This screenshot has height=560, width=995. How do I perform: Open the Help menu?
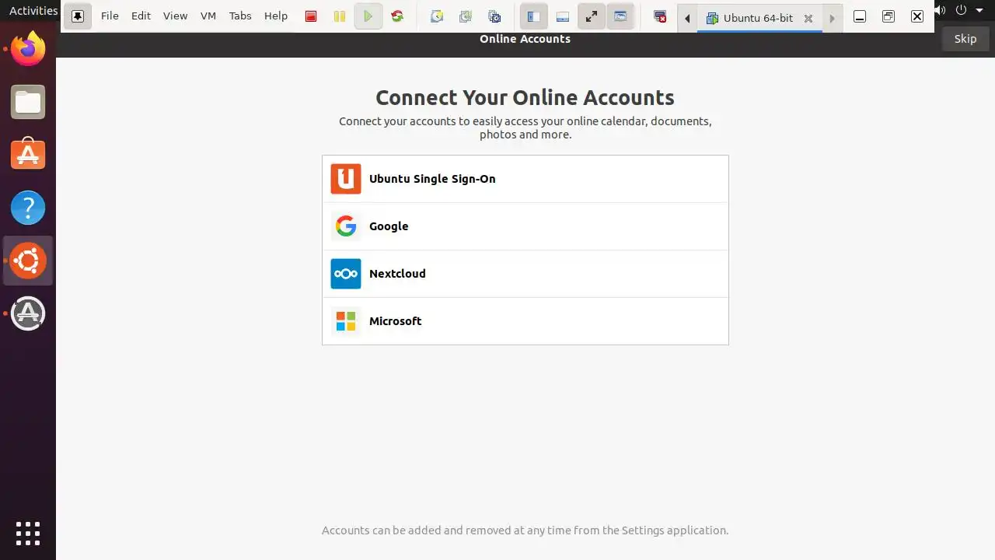tap(276, 16)
